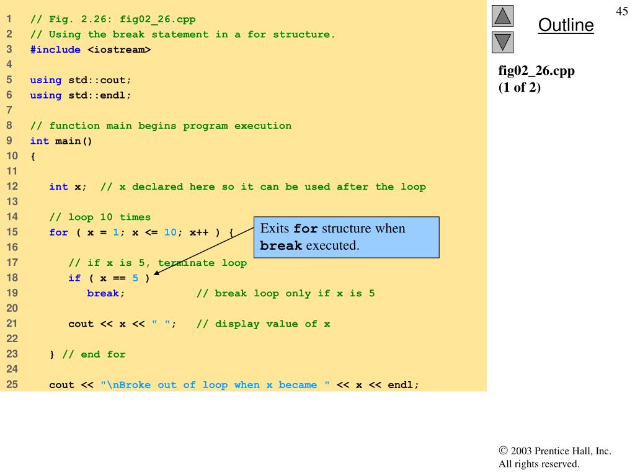Image resolution: width=635 pixels, height=476 pixels.
Task: Click the 'break loop only if x is 5' comment
Action: [x=286, y=293]
